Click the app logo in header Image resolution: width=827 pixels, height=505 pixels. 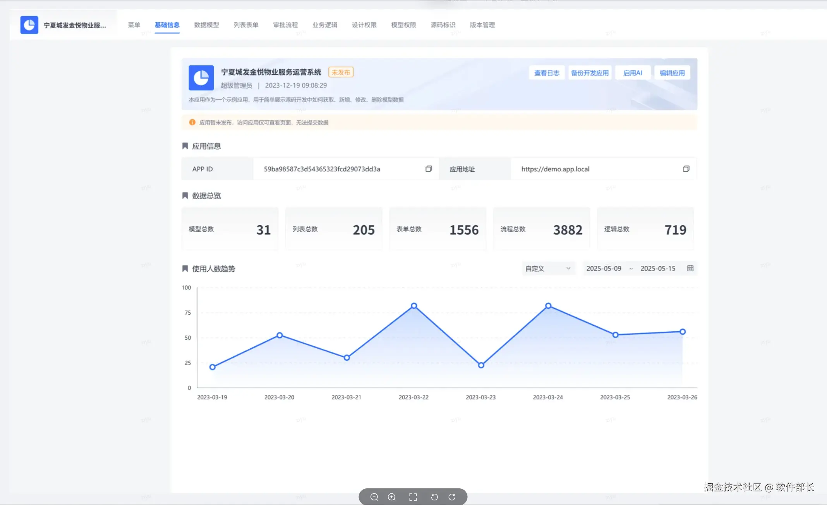click(x=29, y=25)
